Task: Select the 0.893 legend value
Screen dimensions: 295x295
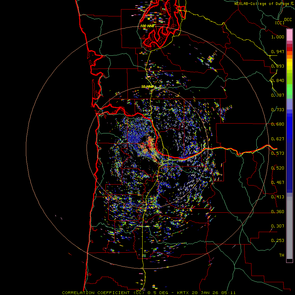Action: tap(278, 66)
